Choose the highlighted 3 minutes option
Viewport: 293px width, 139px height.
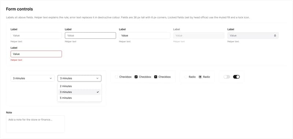(79, 92)
